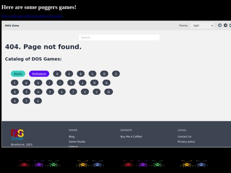Open the DOS Zone home title link

pos(12,26)
